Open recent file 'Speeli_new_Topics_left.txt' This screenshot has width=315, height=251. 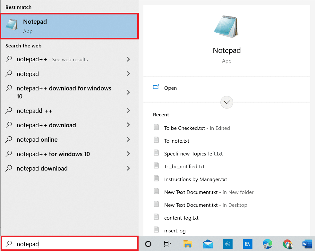click(x=193, y=154)
